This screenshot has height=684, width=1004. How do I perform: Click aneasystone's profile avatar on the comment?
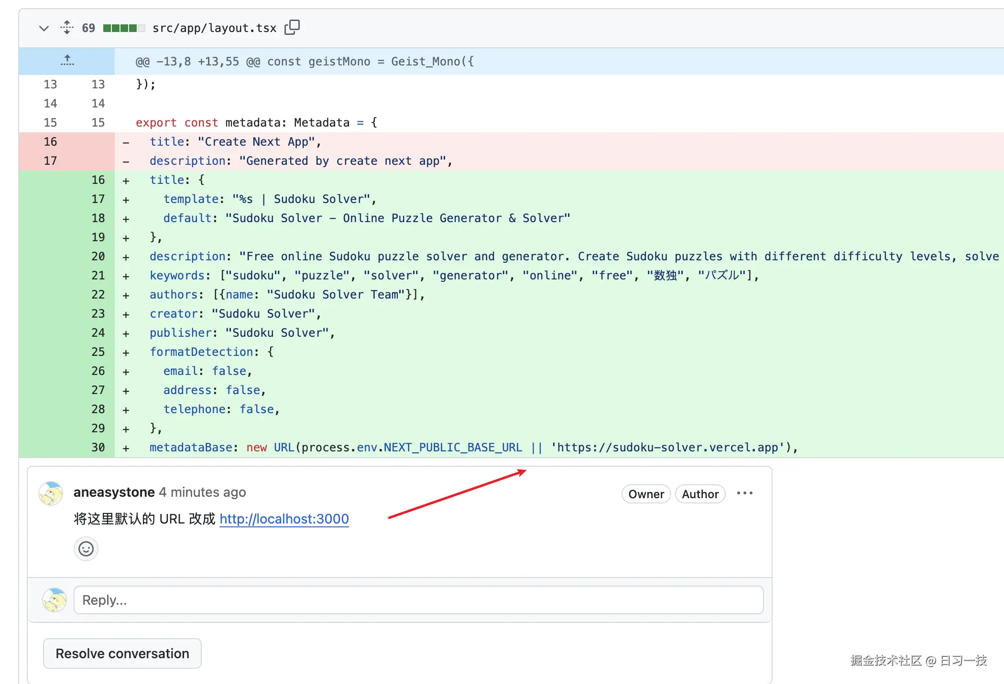click(x=51, y=493)
